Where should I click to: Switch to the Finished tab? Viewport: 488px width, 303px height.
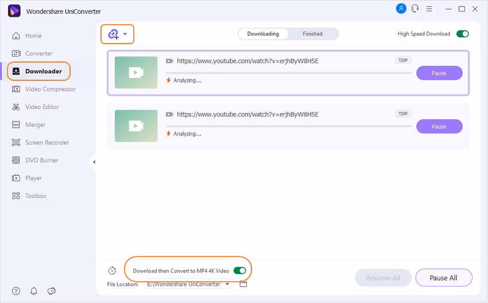click(312, 34)
